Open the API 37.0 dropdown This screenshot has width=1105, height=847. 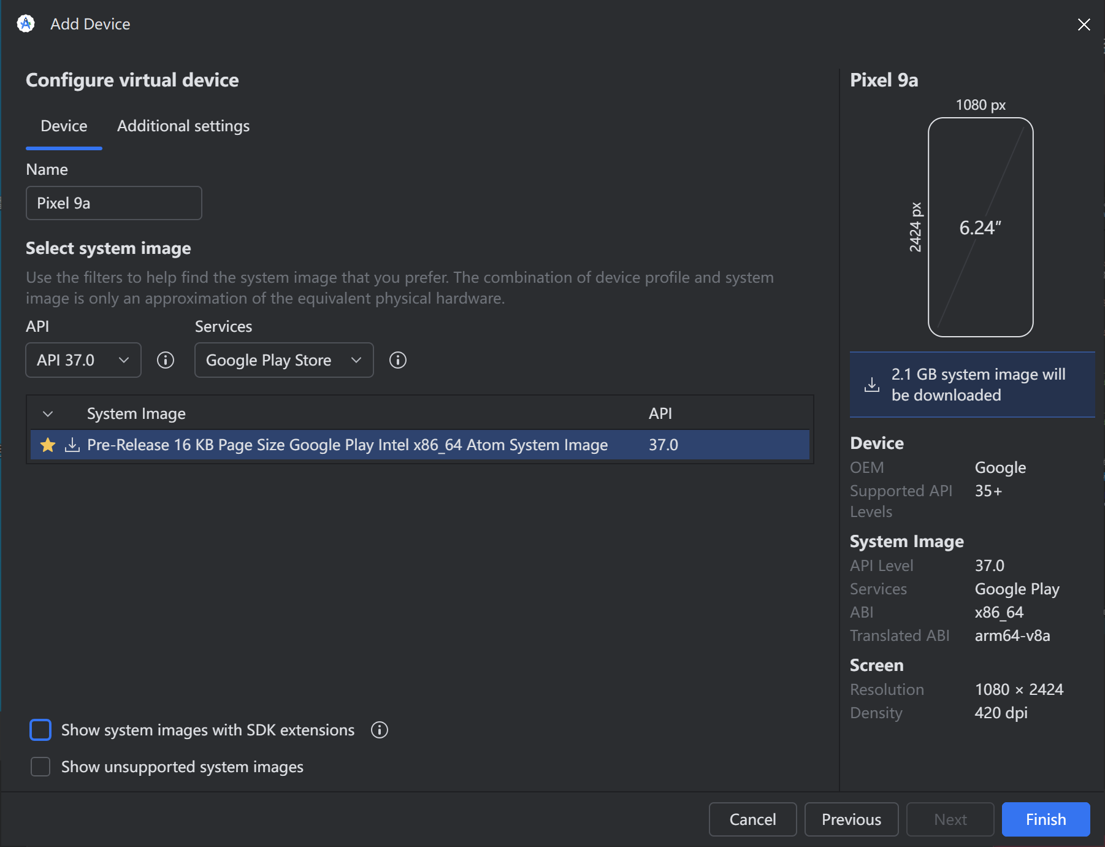[83, 360]
